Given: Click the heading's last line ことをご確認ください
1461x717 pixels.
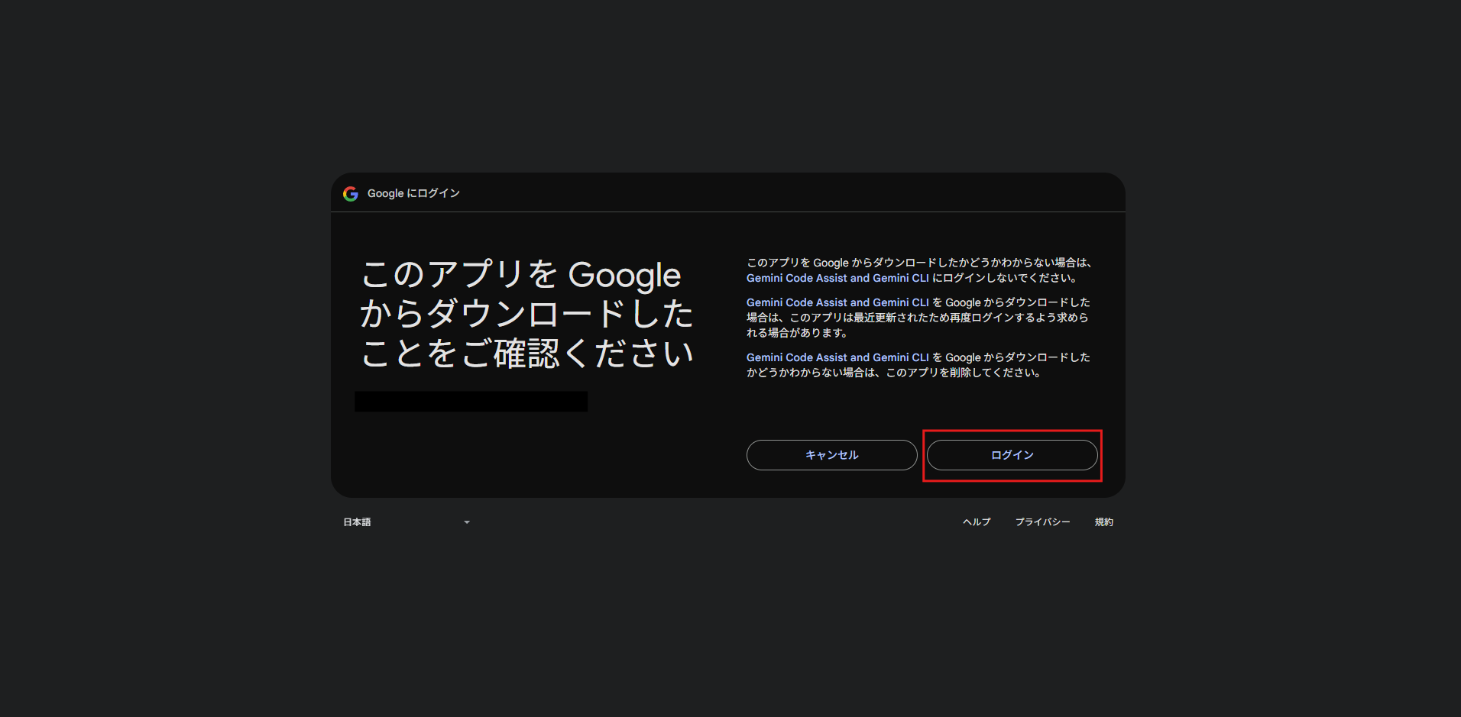Looking at the screenshot, I should click(x=526, y=354).
